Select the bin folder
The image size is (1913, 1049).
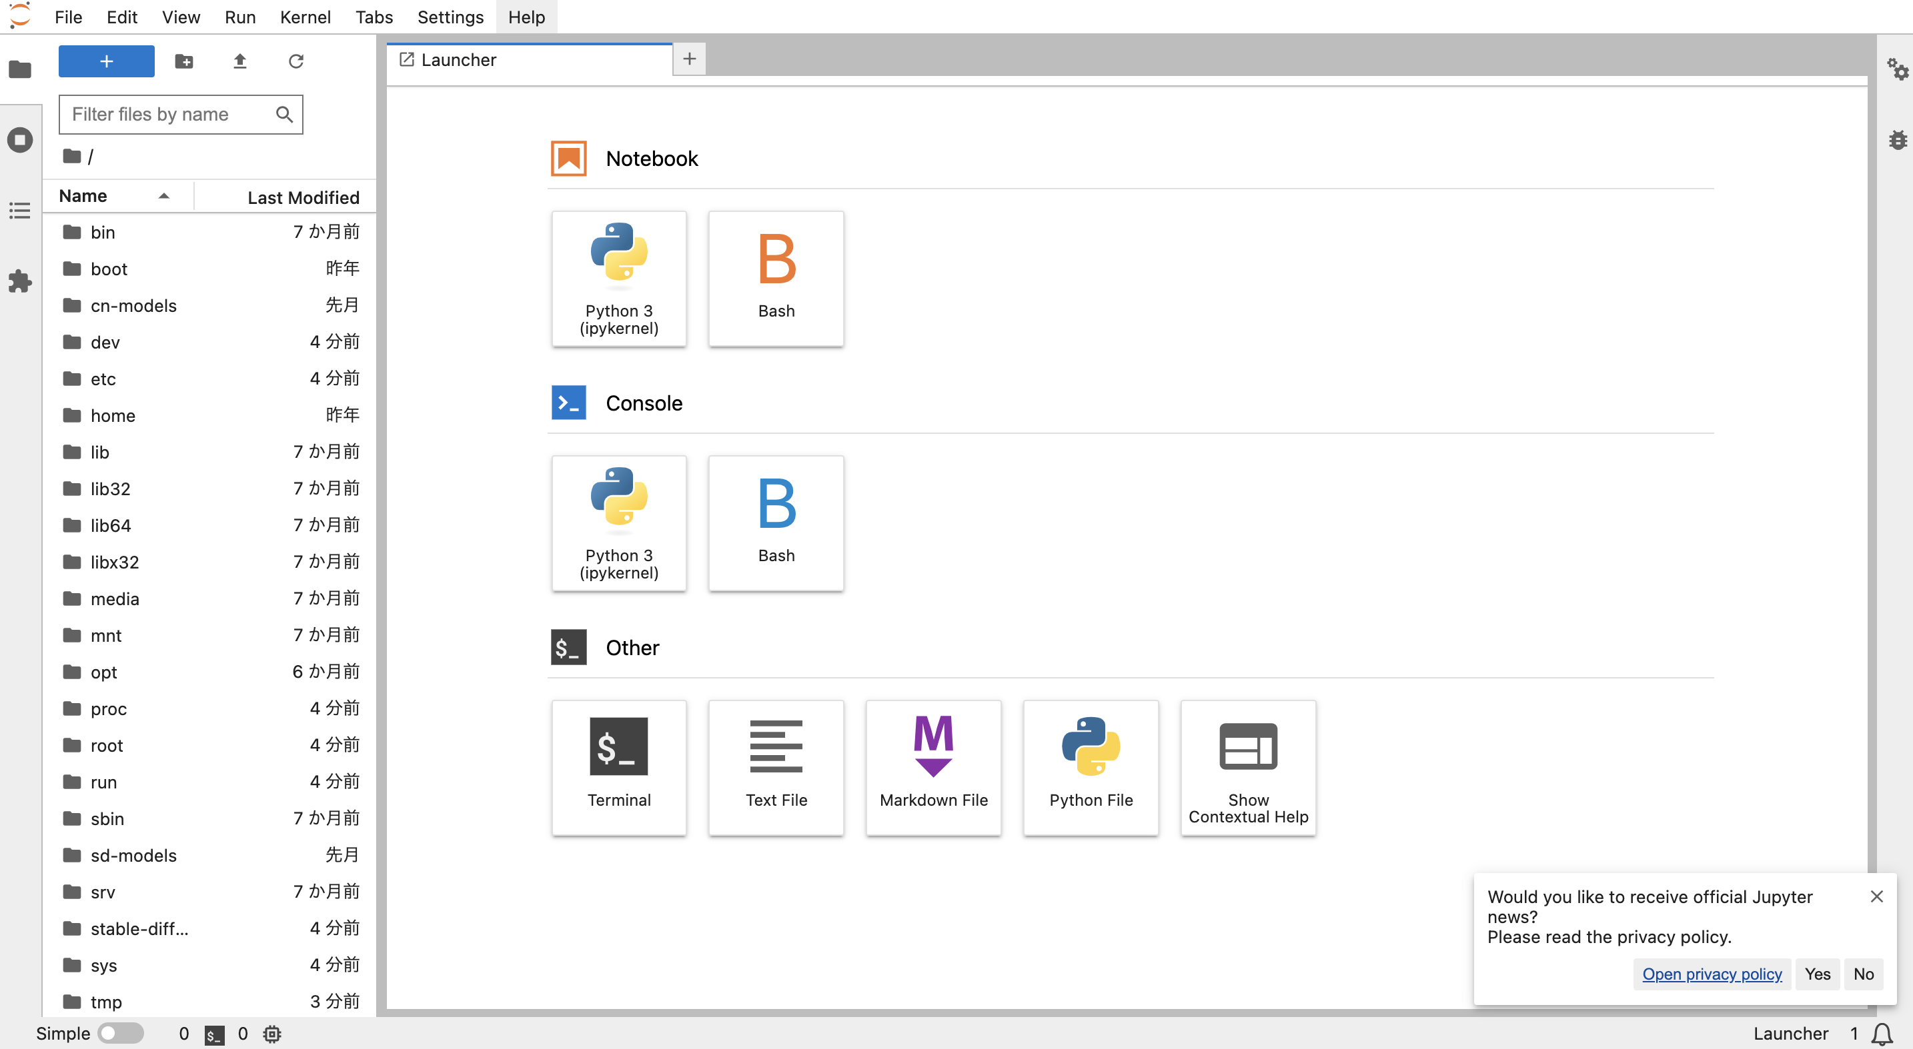(209, 232)
